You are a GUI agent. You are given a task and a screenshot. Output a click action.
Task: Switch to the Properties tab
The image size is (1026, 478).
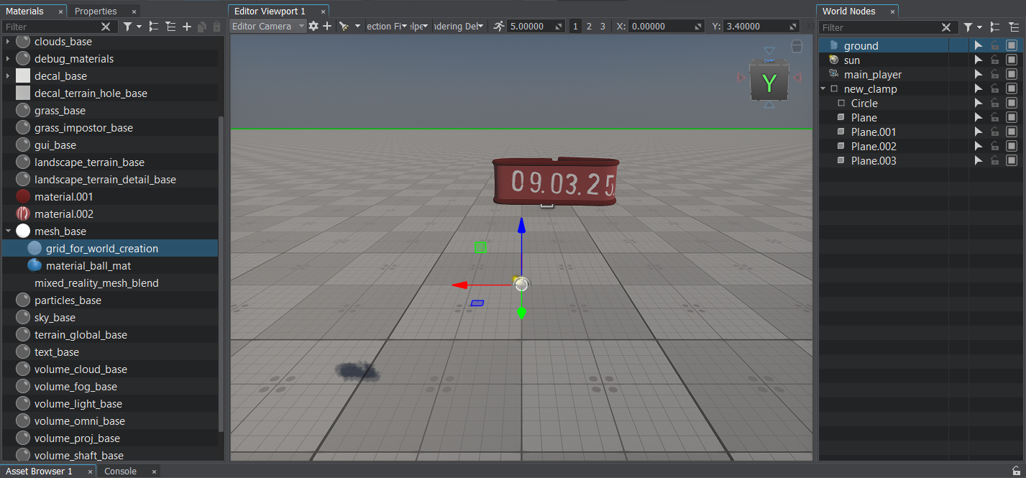(96, 11)
